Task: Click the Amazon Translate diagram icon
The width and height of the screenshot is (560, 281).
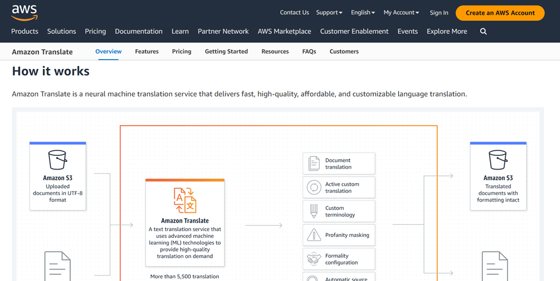Action: [x=185, y=200]
